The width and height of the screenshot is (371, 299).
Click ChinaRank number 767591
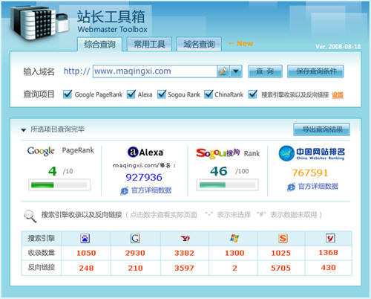click(310, 173)
